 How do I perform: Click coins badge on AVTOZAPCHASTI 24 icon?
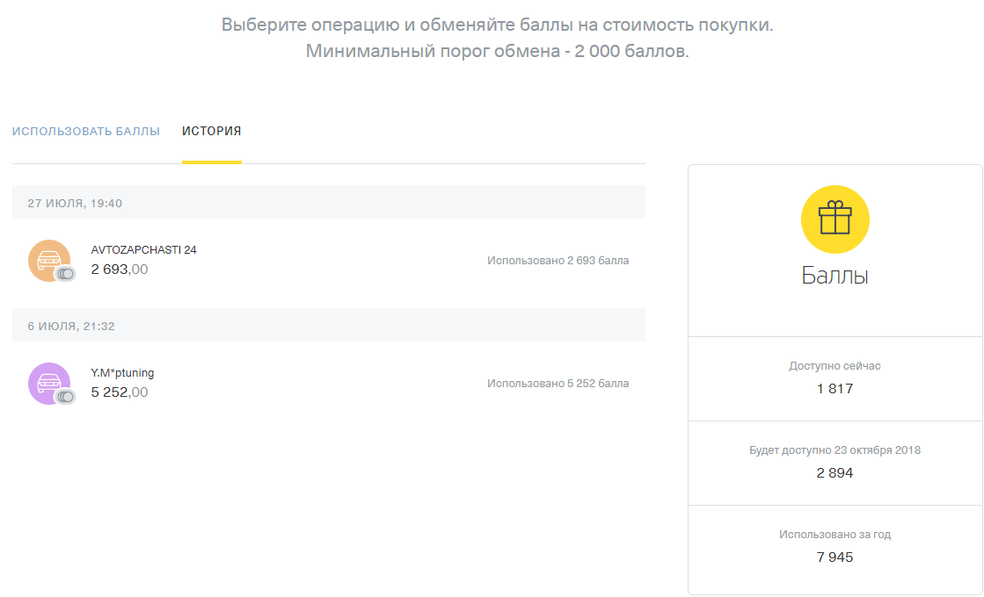tap(65, 274)
